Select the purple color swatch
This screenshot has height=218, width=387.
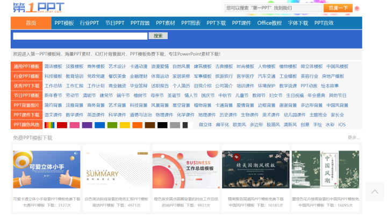point(87,125)
